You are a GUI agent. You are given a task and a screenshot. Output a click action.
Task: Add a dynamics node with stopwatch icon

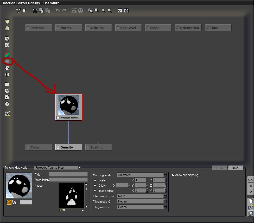[7, 104]
